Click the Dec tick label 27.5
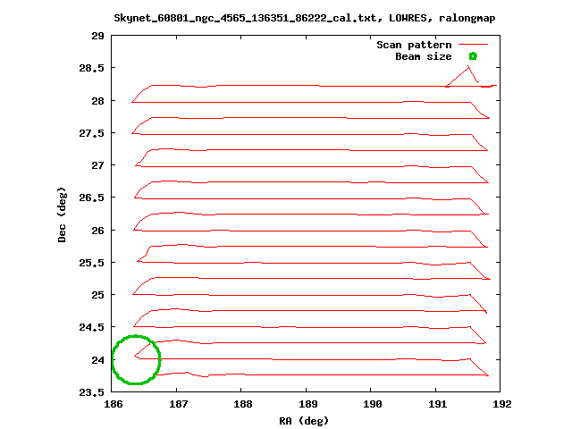 coord(91,133)
